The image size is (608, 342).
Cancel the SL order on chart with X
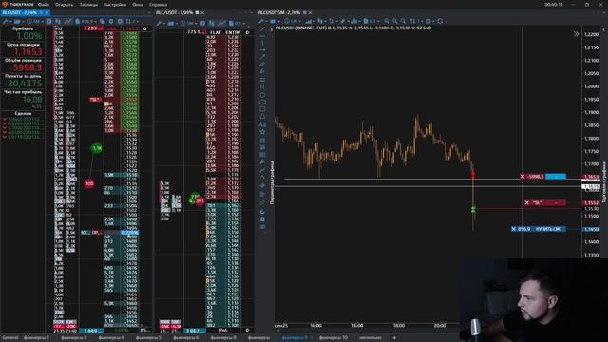point(526,202)
